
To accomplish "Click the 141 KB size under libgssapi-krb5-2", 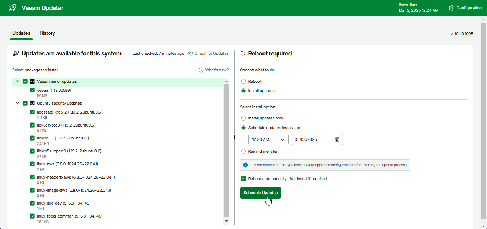I will click(42, 117).
